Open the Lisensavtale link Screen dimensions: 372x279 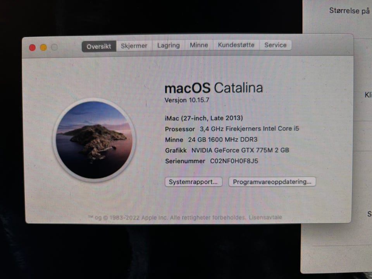click(x=265, y=217)
